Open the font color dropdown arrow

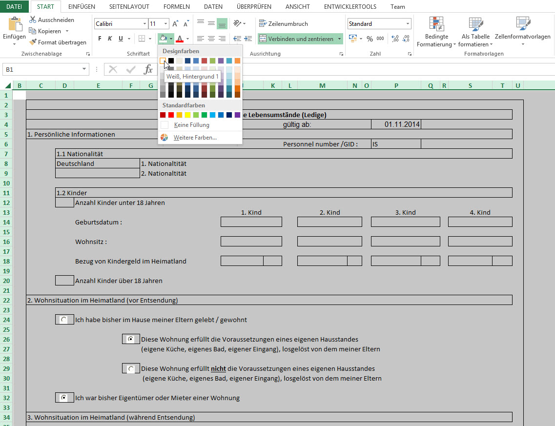[x=187, y=39]
